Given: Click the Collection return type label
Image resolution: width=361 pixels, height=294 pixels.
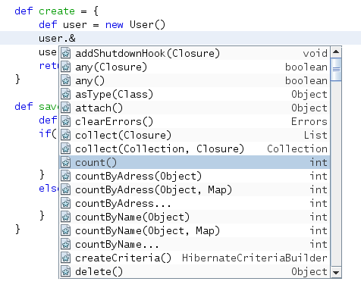Looking at the screenshot, I should [297, 149].
